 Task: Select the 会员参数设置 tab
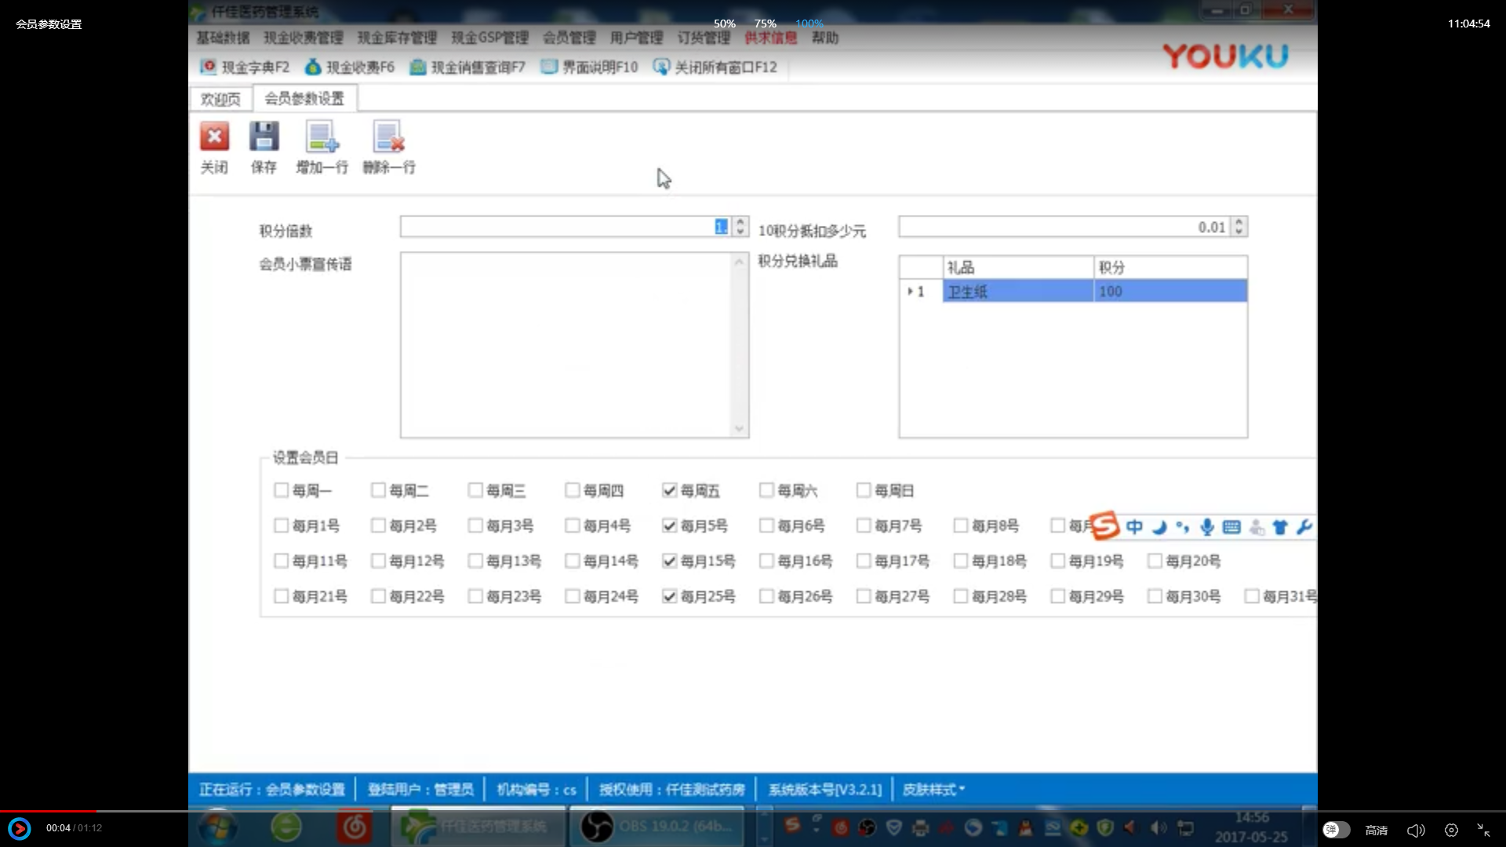304,98
